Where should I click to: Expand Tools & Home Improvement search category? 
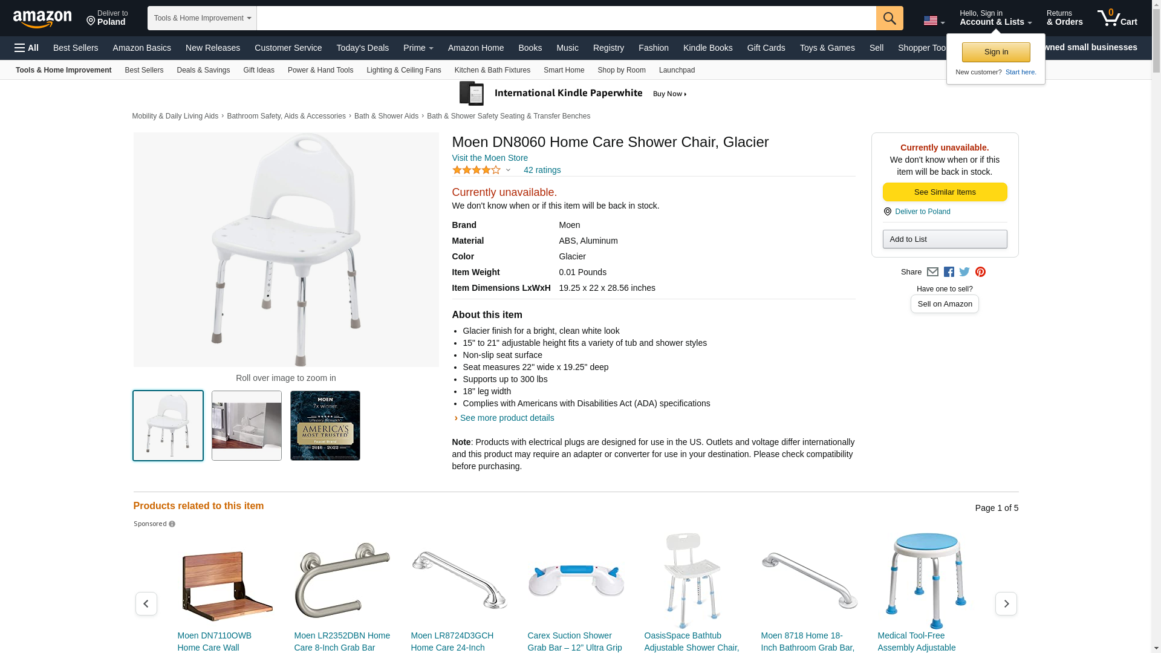[202, 18]
